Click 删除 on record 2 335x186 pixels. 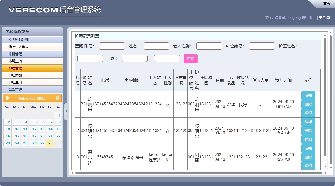(308, 130)
